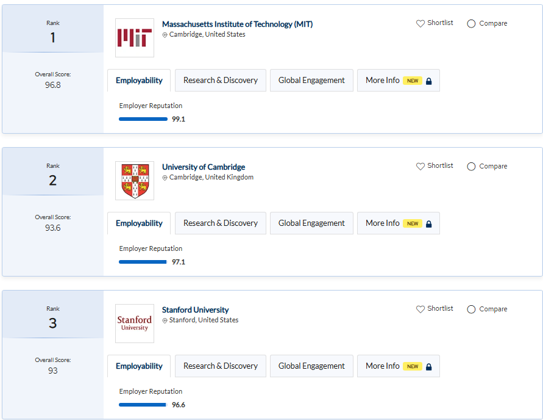The width and height of the screenshot is (543, 420).
Task: Open MIT's Global Engagement tab
Action: (x=311, y=81)
